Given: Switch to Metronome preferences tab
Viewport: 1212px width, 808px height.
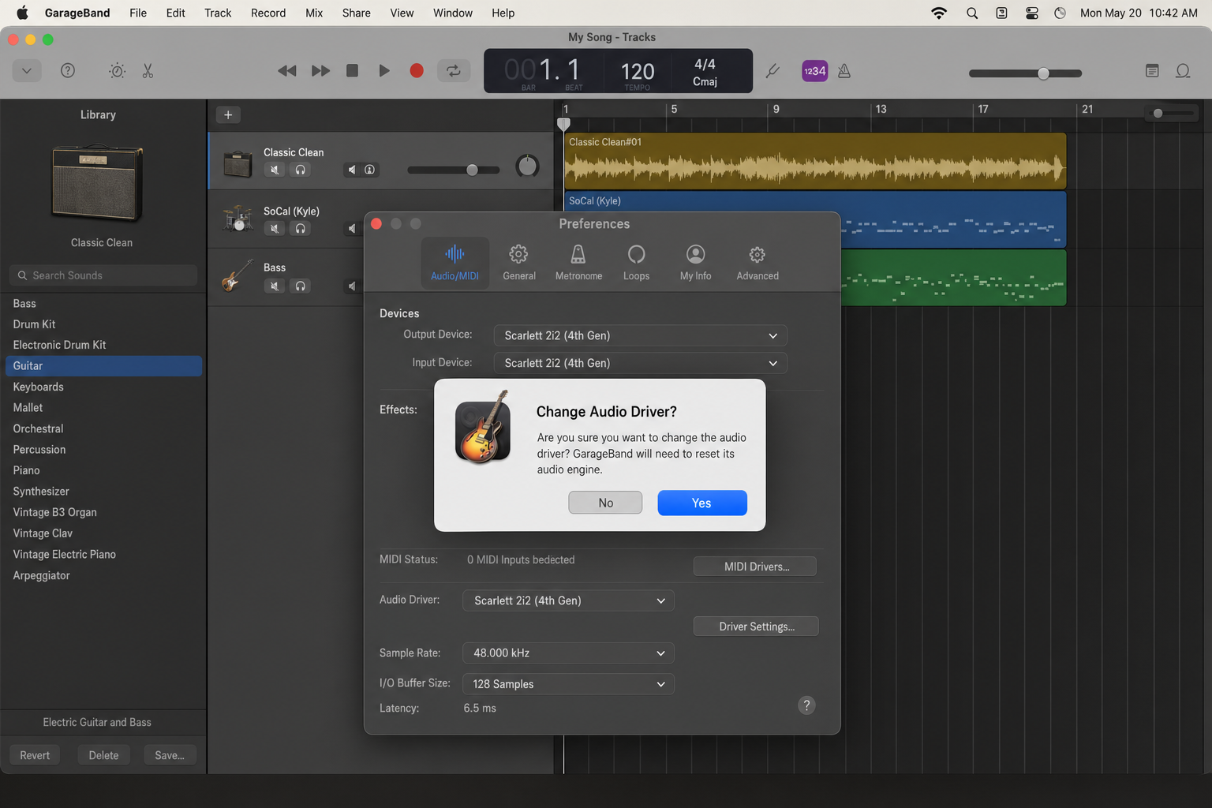Looking at the screenshot, I should 578,263.
